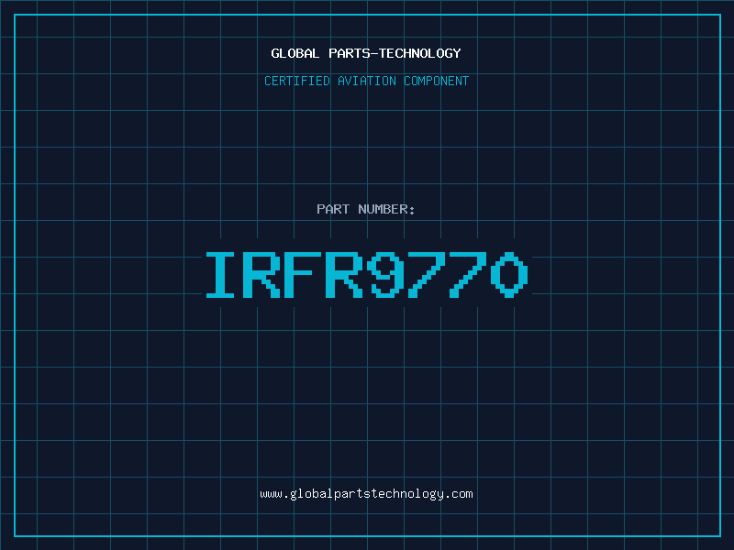Select the PART NUMBER: label

(x=366, y=209)
